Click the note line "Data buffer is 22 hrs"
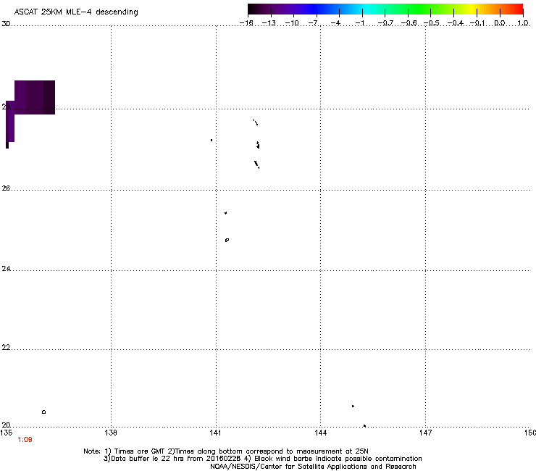536x471 pixels. point(262,459)
